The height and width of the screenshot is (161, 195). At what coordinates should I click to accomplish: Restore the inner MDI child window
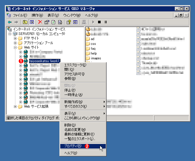point(181,15)
